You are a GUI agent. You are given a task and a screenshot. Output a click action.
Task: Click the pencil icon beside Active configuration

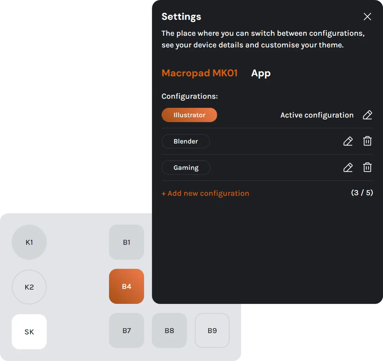[367, 115]
